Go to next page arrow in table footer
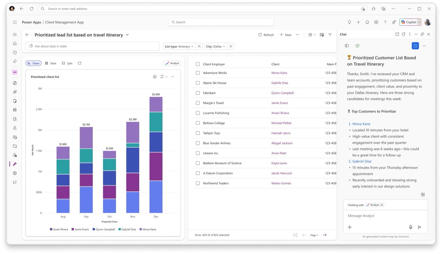The height and width of the screenshot is (254, 442). 325,235
